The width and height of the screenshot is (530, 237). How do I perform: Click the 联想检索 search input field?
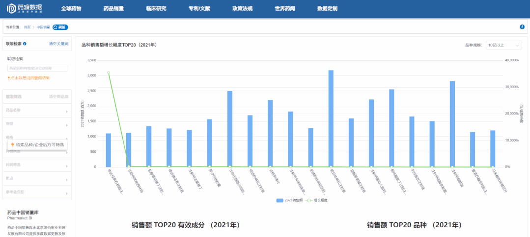37,68
